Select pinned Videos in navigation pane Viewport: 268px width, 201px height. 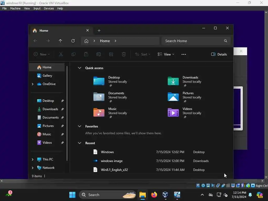47,143
